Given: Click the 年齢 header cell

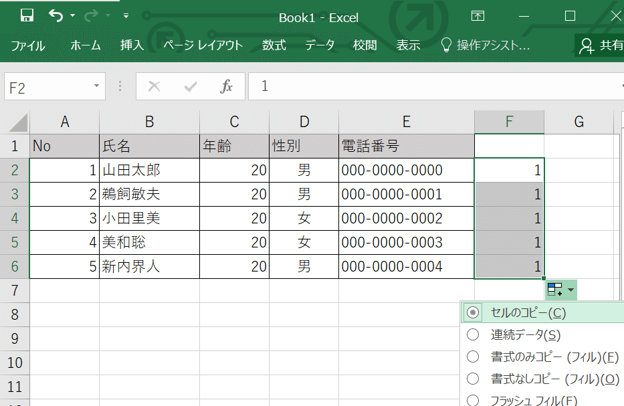Looking at the screenshot, I should (234, 146).
